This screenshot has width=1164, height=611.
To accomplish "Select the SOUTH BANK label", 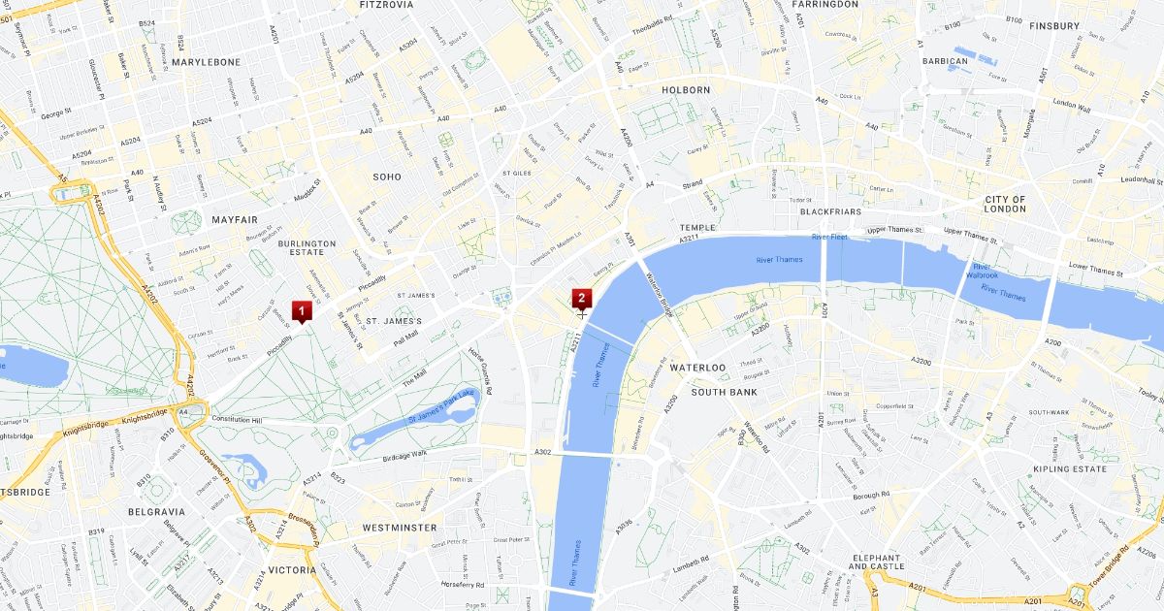I will pyautogui.click(x=724, y=392).
